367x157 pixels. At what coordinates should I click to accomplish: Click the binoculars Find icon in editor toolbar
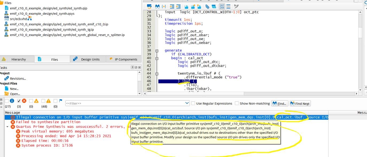click(x=157, y=6)
